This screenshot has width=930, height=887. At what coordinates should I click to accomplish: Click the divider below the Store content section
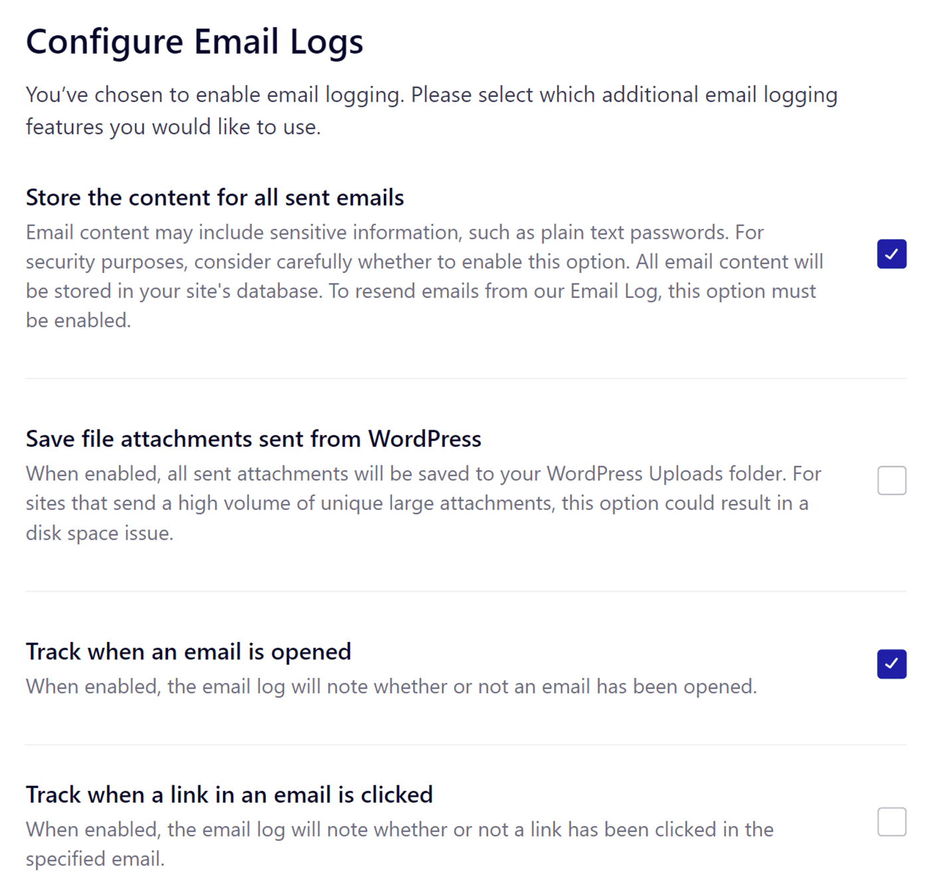click(x=465, y=378)
